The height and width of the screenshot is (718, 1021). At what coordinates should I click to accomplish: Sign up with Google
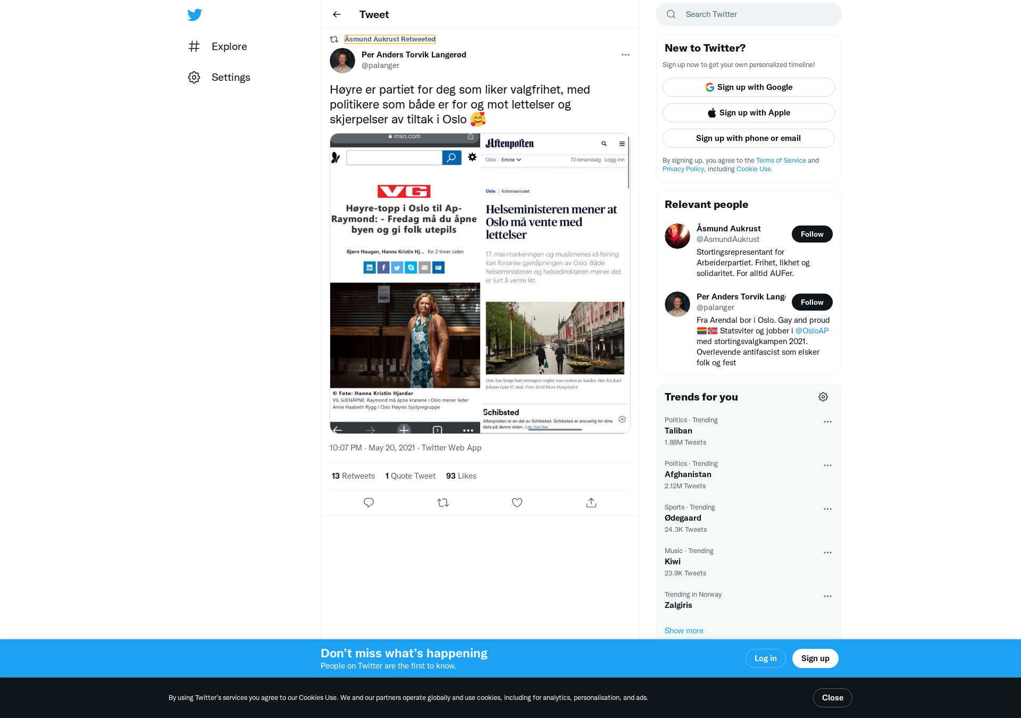[x=749, y=87]
